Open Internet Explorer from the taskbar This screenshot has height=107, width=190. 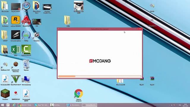pyautogui.click(x=14, y=105)
